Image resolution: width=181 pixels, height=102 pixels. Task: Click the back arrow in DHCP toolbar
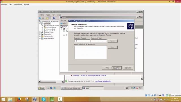click(x=62, y=23)
